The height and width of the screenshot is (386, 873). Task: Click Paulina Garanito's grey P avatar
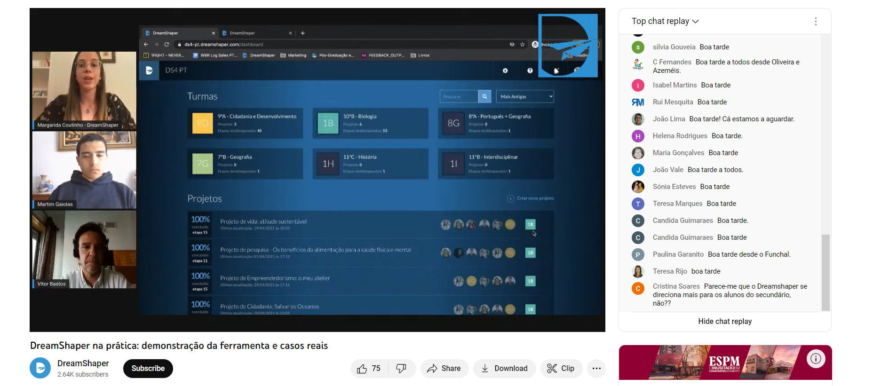pos(638,254)
